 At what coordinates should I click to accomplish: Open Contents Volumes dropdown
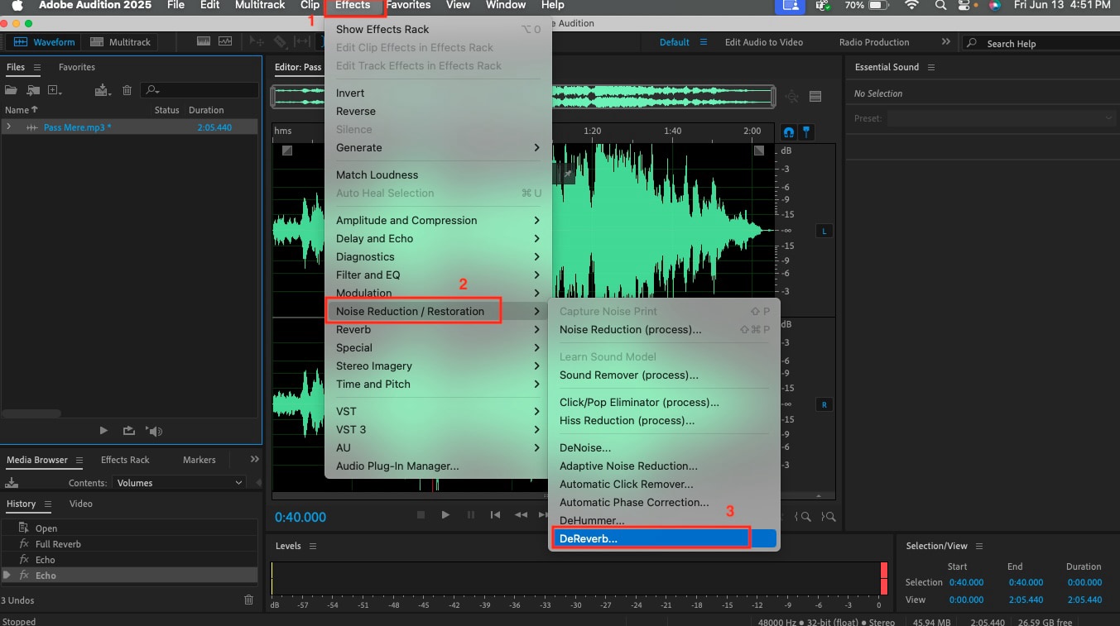[180, 482]
